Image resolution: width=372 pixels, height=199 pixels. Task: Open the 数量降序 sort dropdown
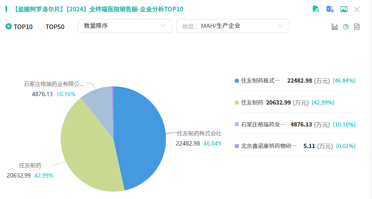125,26
